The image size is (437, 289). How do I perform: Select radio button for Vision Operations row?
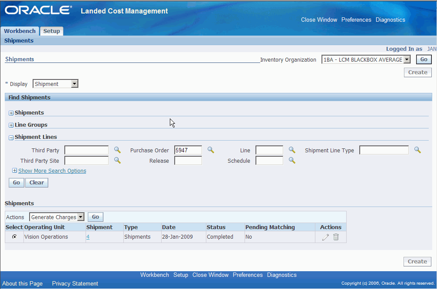pyautogui.click(x=14, y=236)
